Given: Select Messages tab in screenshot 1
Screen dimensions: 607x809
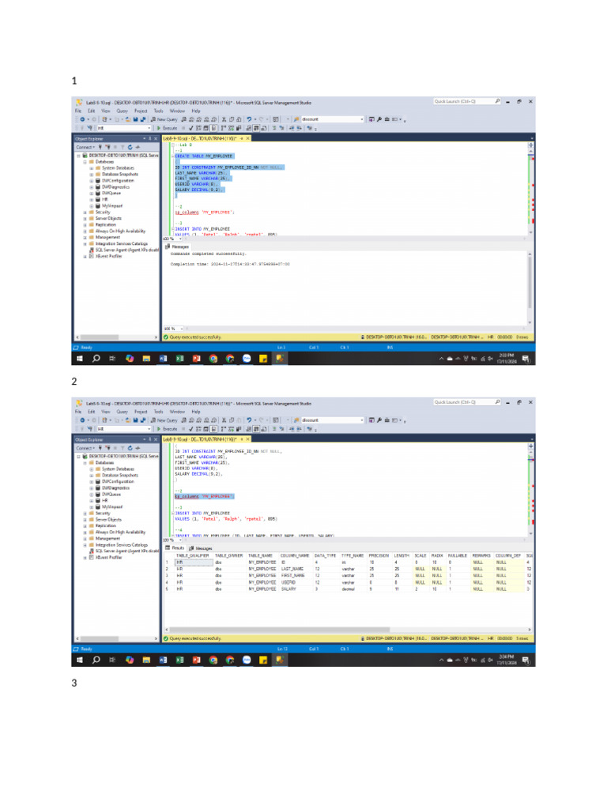Looking at the screenshot, I should point(177,246).
